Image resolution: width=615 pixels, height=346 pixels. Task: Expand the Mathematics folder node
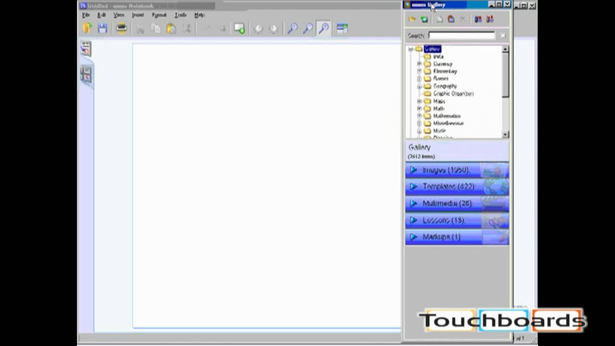(419, 116)
